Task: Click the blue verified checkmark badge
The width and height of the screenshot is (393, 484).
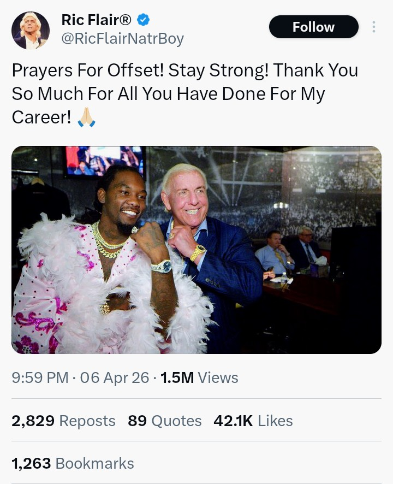Action: point(143,20)
